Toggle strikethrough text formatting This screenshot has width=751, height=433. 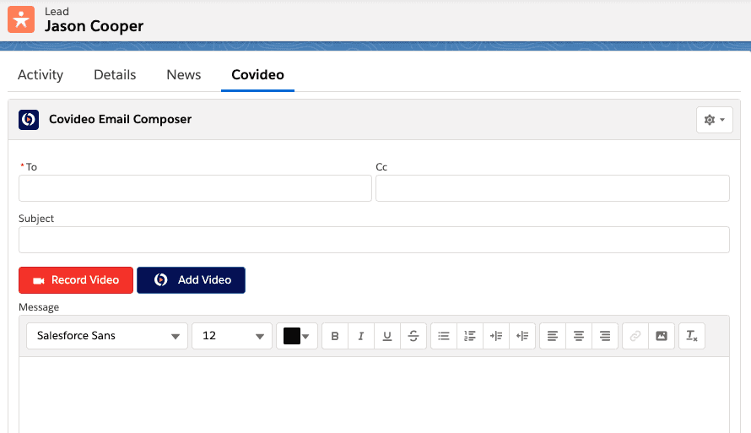pyautogui.click(x=413, y=336)
